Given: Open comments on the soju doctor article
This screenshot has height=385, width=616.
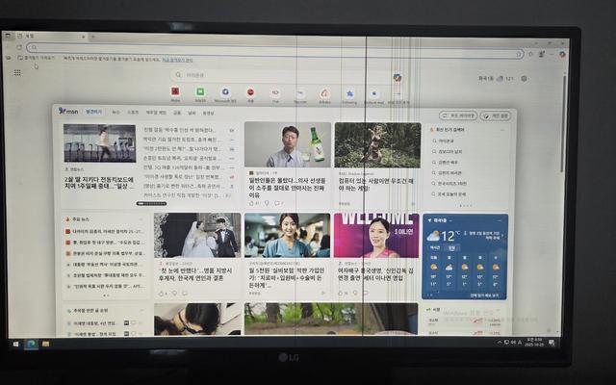Looking at the screenshot, I should (277, 203).
